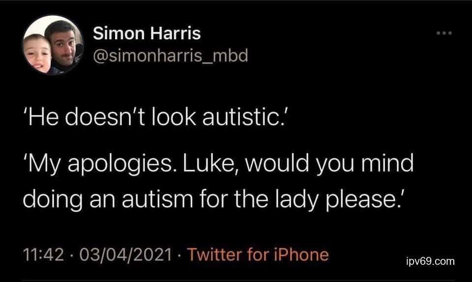
Task: Open the Twitter for iPhone source link
Action: 258,254
